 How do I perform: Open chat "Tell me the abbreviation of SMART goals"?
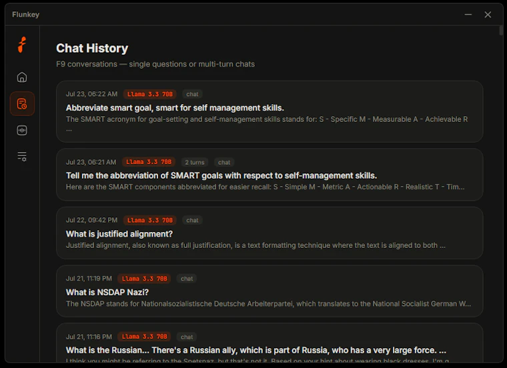point(270,175)
